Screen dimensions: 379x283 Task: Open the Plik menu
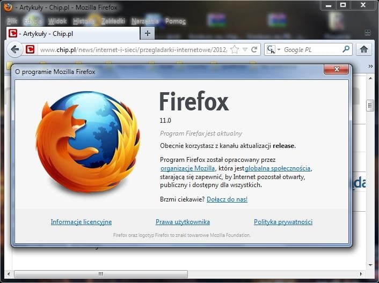pos(12,21)
